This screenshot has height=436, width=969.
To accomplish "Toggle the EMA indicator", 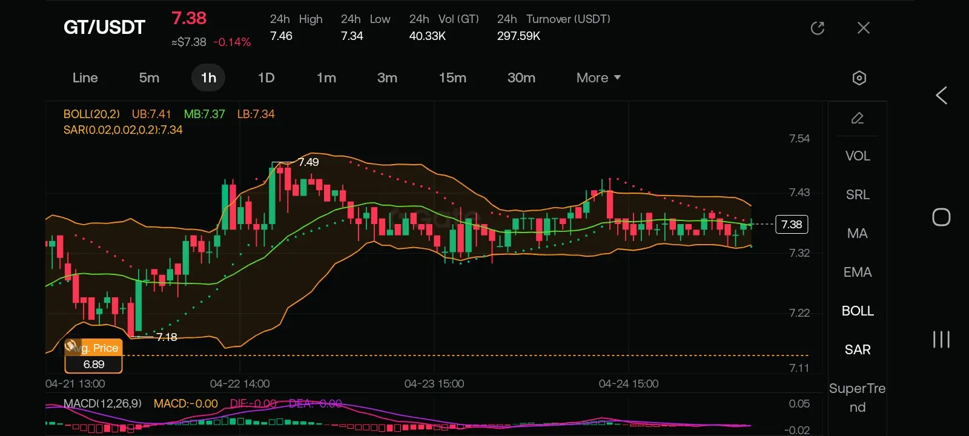I will tap(858, 272).
